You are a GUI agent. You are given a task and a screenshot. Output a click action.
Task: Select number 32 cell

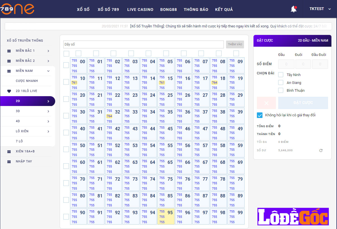coord(113,116)
